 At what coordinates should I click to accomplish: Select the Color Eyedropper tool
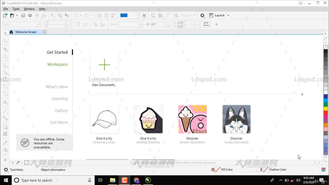click(x=5, y=143)
